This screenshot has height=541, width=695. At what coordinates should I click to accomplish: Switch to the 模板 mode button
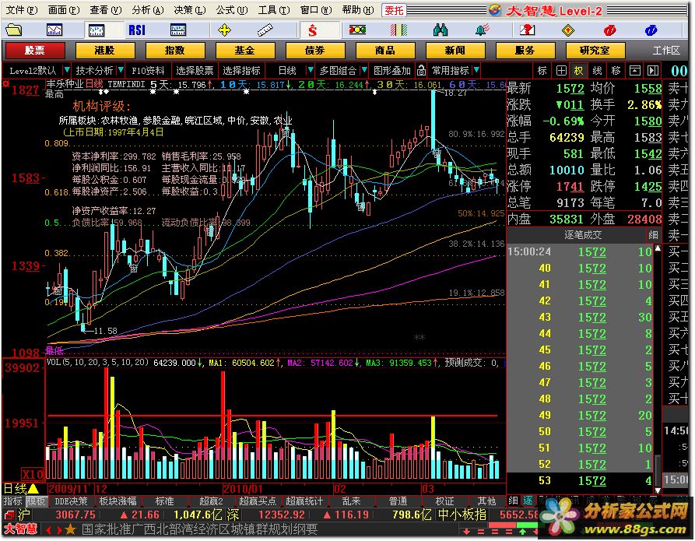(36, 501)
